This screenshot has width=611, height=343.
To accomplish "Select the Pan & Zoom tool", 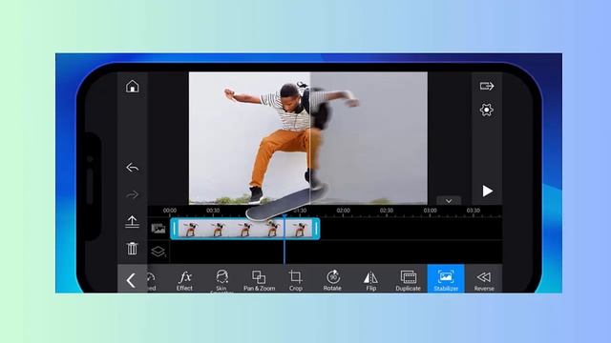I will pos(259,280).
